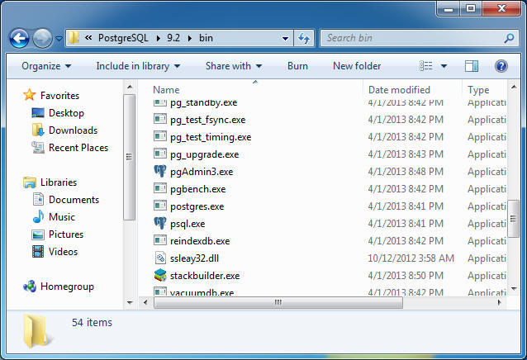Open Recent Places in the navigation pane
This screenshot has width=527, height=360.
[x=78, y=148]
